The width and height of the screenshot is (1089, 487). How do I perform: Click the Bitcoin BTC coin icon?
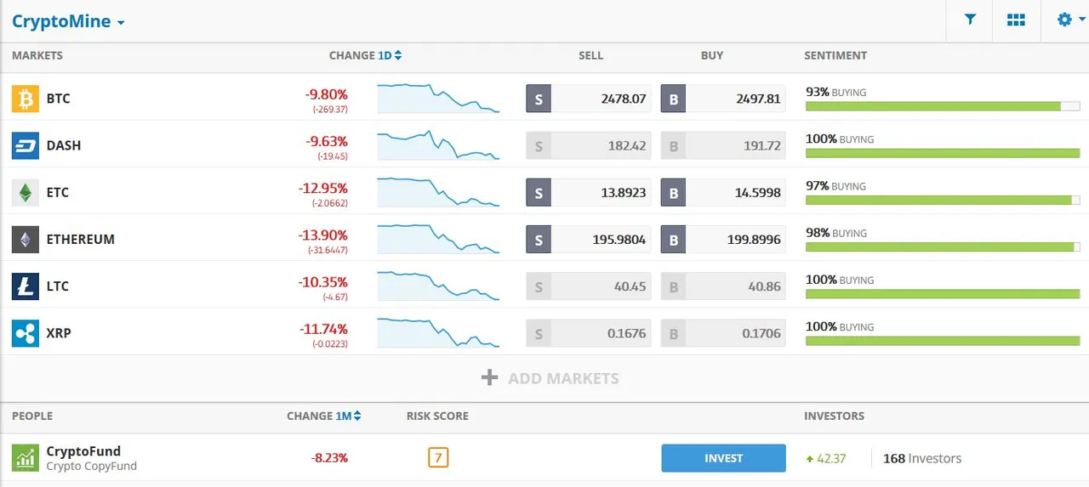26,99
